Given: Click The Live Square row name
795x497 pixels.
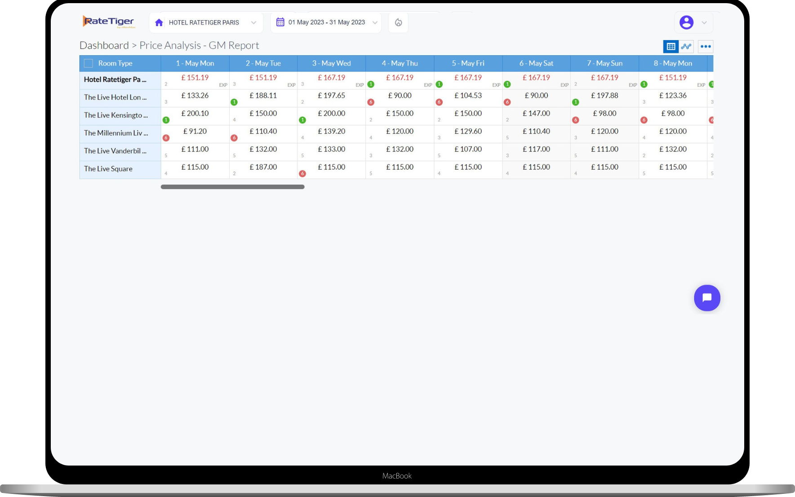Looking at the screenshot, I should [108, 169].
